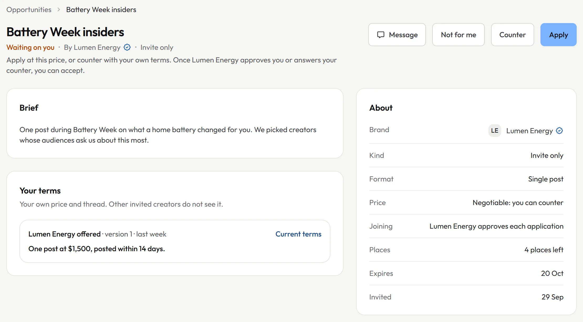Decline with the Not for me button
Screen dimensions: 583x322
point(458,35)
